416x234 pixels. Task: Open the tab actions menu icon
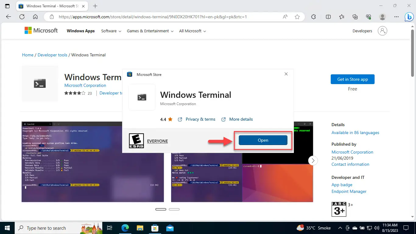pyautogui.click(x=7, y=6)
